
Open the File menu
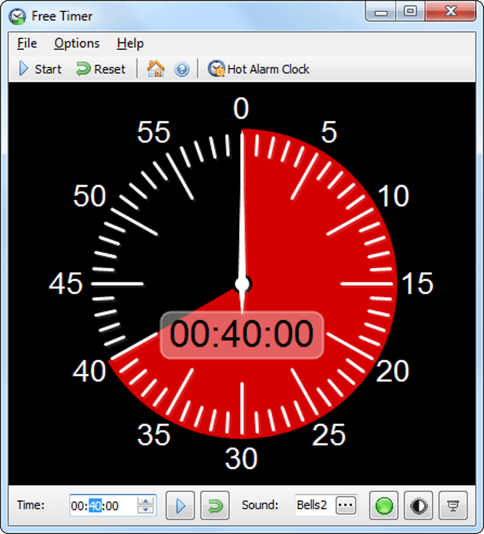(x=27, y=44)
